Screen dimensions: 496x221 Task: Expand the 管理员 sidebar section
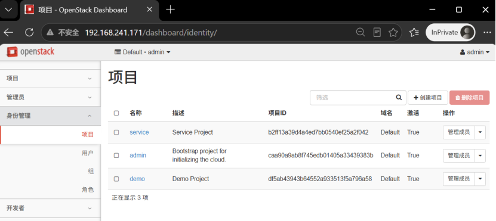click(50, 97)
